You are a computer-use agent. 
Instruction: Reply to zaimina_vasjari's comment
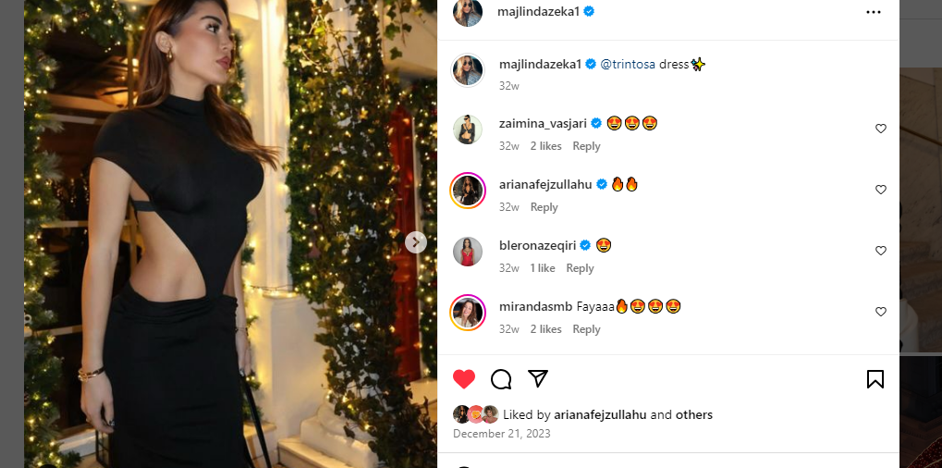tap(586, 146)
